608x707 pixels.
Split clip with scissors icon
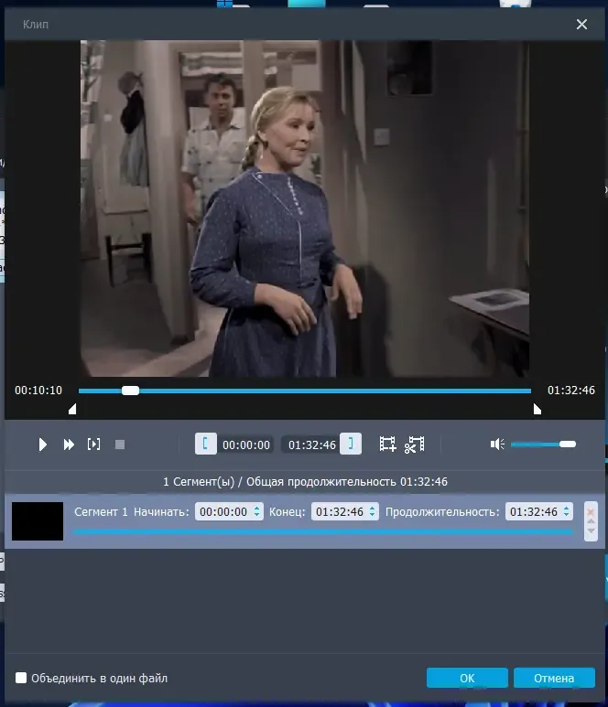415,445
